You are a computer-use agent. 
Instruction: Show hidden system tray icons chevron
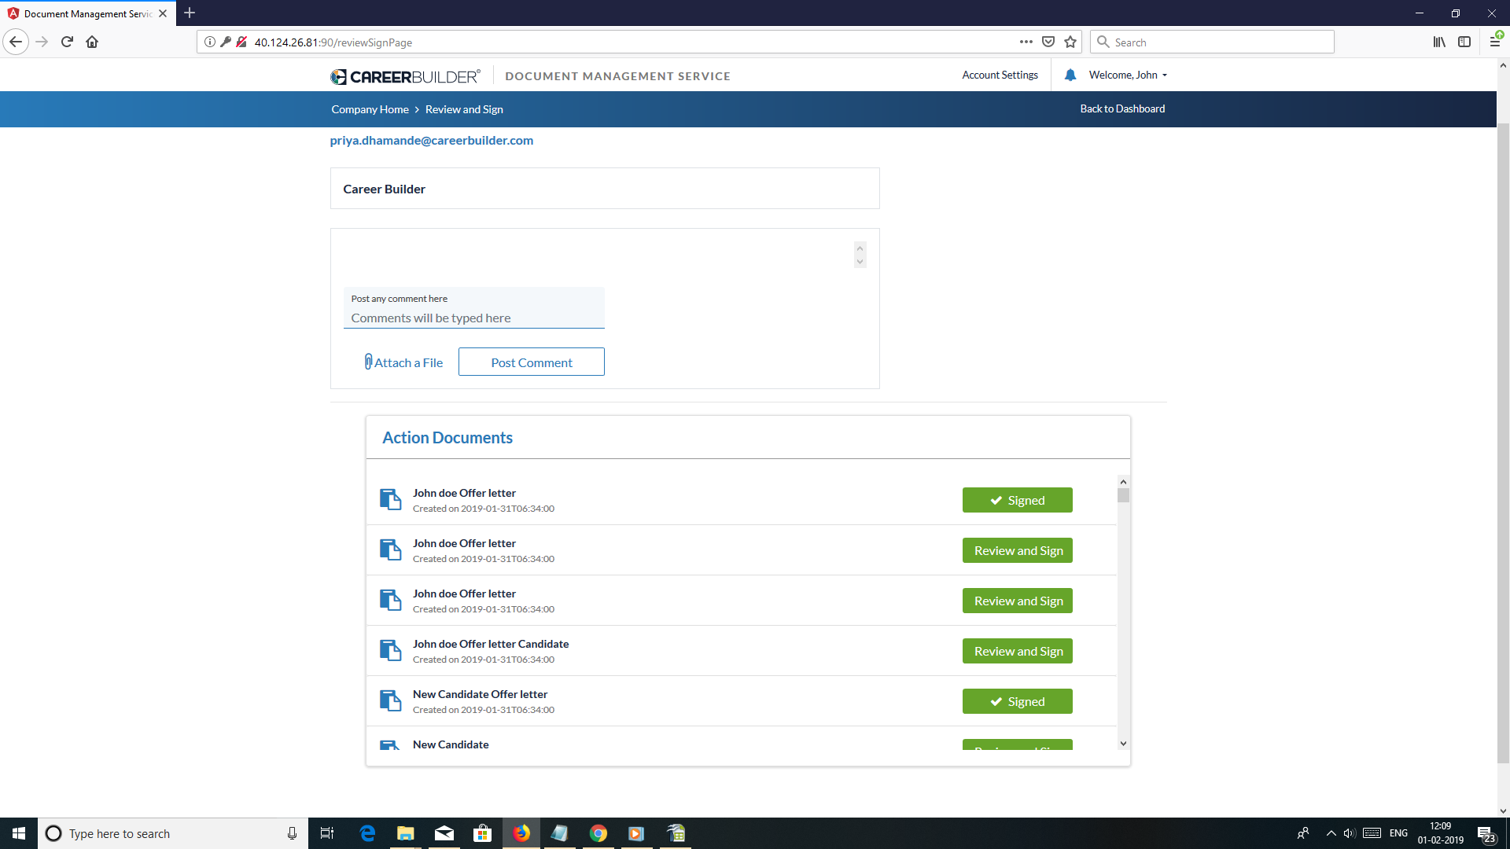pyautogui.click(x=1331, y=833)
